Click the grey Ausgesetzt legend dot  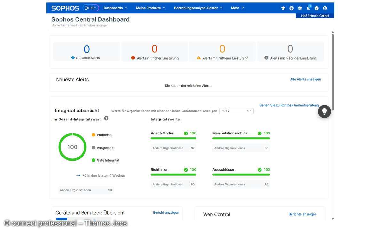(x=93, y=148)
